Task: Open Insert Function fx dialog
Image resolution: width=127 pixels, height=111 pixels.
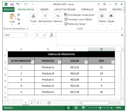Action: coord(52,35)
